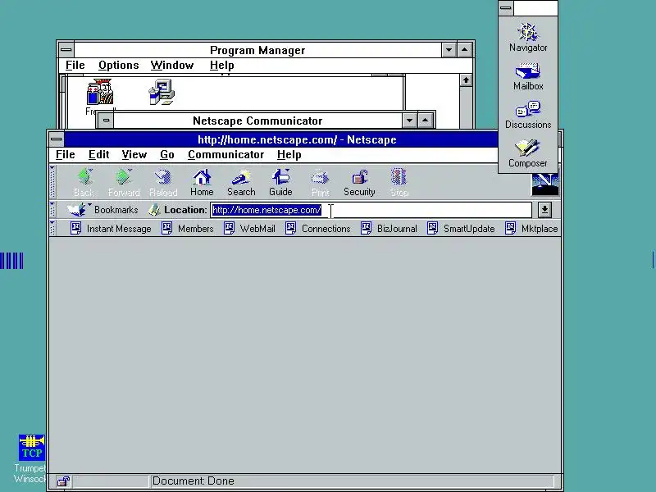This screenshot has width=656, height=492.
Task: Click the Document: Done status text
Action: click(x=193, y=481)
